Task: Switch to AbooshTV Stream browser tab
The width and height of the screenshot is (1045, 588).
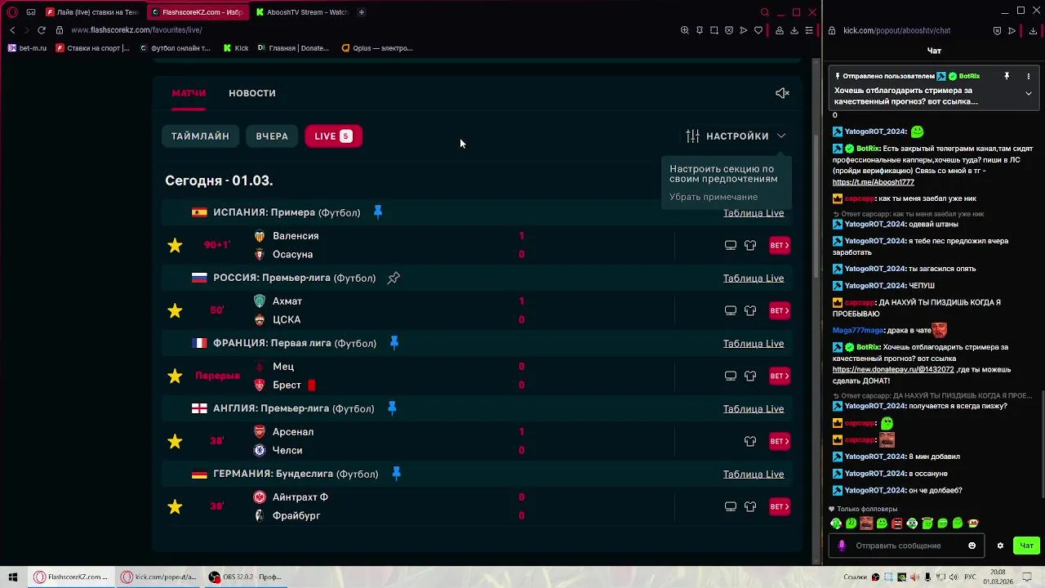Action: [x=301, y=12]
